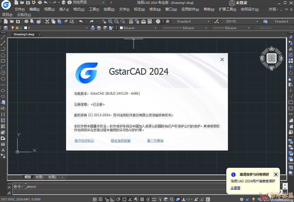Open the ByLayer linetype dropdown

pos(206,28)
